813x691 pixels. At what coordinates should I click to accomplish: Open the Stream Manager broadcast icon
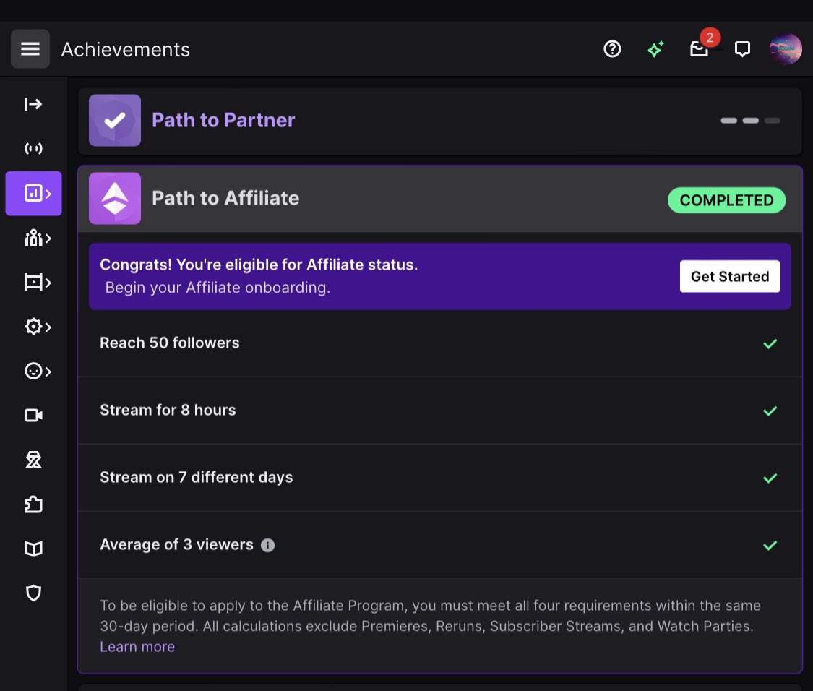33,149
